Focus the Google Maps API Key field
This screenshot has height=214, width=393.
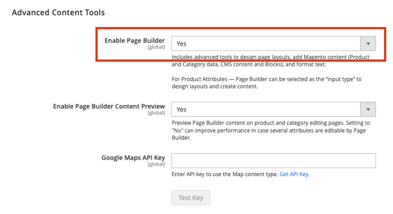pyautogui.click(x=273, y=161)
